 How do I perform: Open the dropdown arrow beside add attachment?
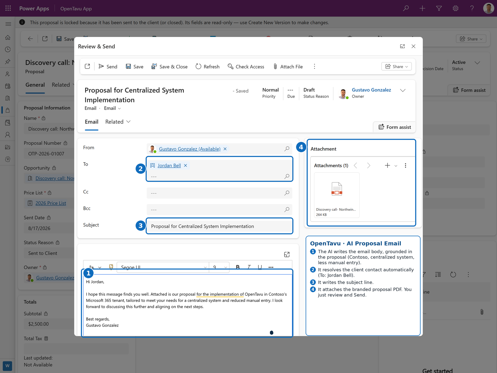396,166
